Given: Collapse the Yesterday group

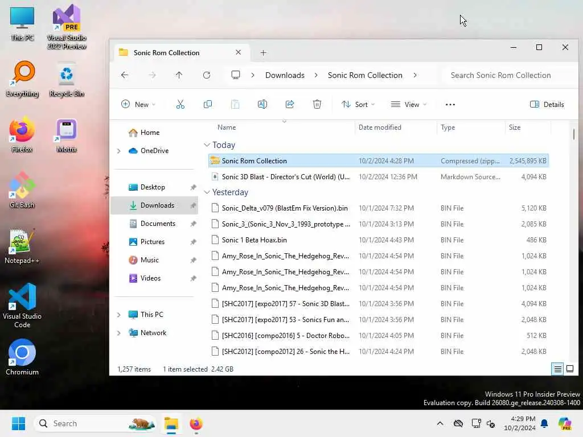Looking at the screenshot, I should coord(207,192).
